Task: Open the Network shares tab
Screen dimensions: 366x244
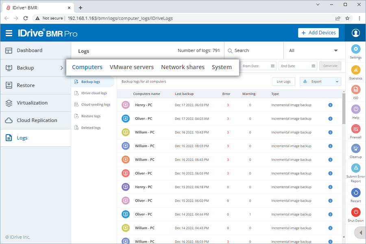Action: [x=183, y=67]
